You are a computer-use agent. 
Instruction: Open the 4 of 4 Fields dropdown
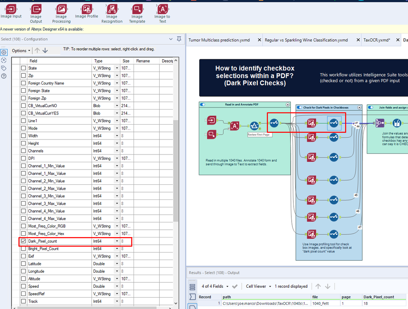pos(215,287)
